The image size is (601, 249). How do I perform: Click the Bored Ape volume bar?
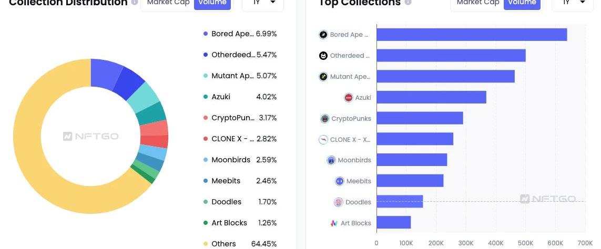(472, 35)
